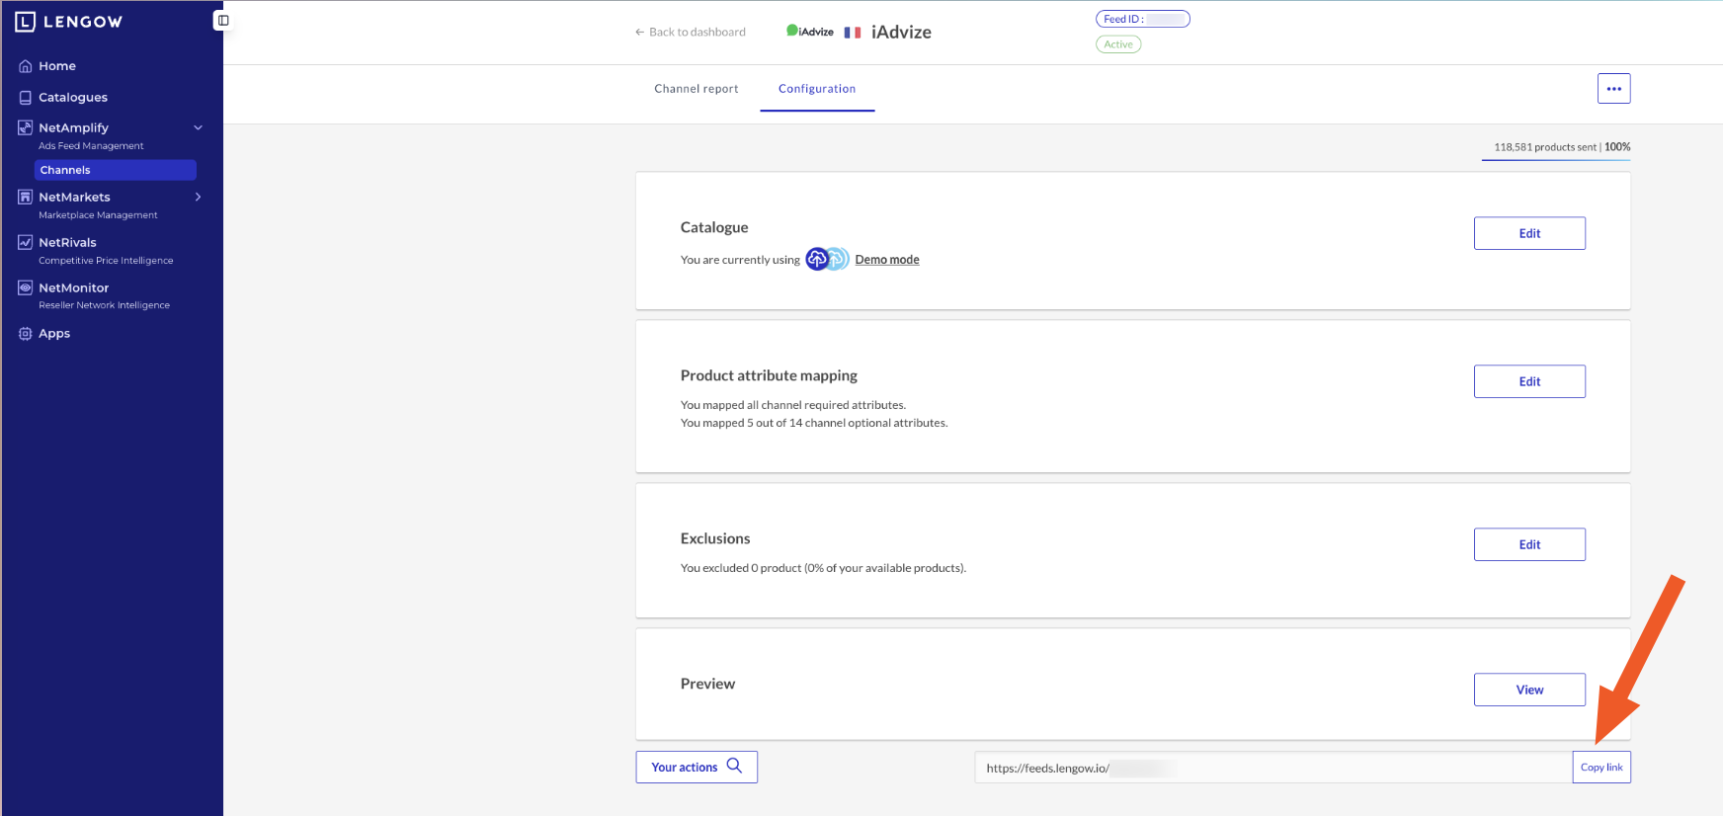Click the magnifier icon in Your actions
Image resolution: width=1723 pixels, height=816 pixels.
[x=734, y=766]
